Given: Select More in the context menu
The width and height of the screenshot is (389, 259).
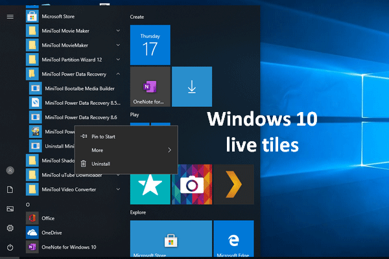Looking at the screenshot, I should [x=126, y=150].
